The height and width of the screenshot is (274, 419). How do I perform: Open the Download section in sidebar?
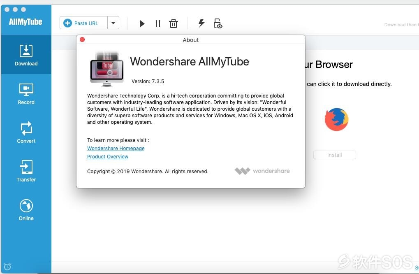(26, 55)
